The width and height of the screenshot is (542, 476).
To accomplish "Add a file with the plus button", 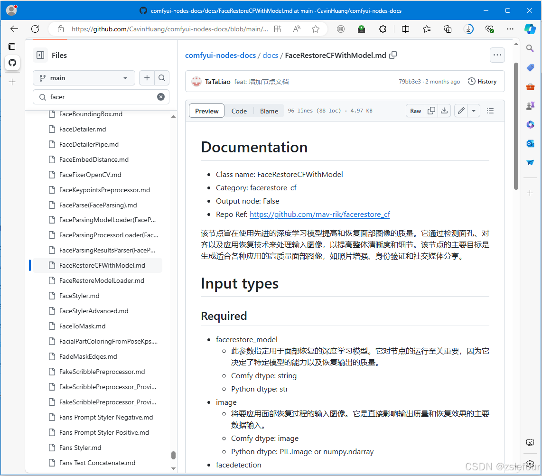I will (x=147, y=78).
